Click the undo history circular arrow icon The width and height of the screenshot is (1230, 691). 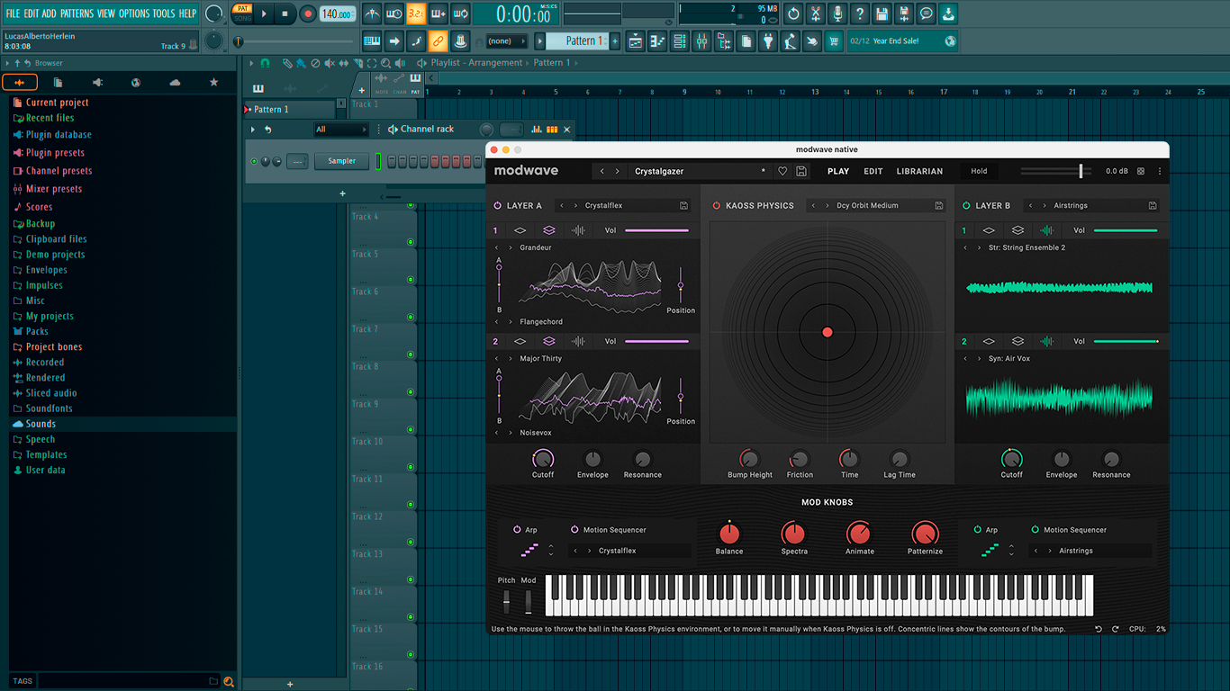coord(793,13)
